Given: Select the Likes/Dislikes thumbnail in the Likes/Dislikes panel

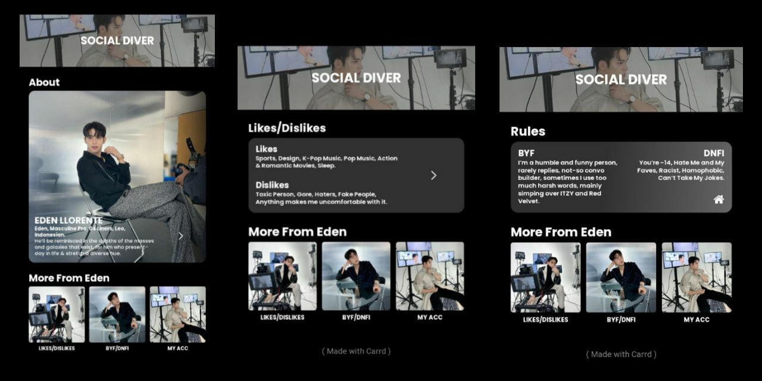Looking at the screenshot, I should click(x=282, y=276).
